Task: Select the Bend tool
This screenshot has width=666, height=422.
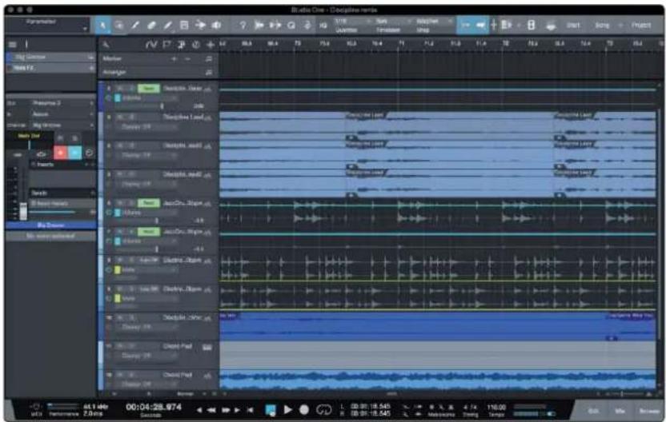Action: tap(200, 26)
